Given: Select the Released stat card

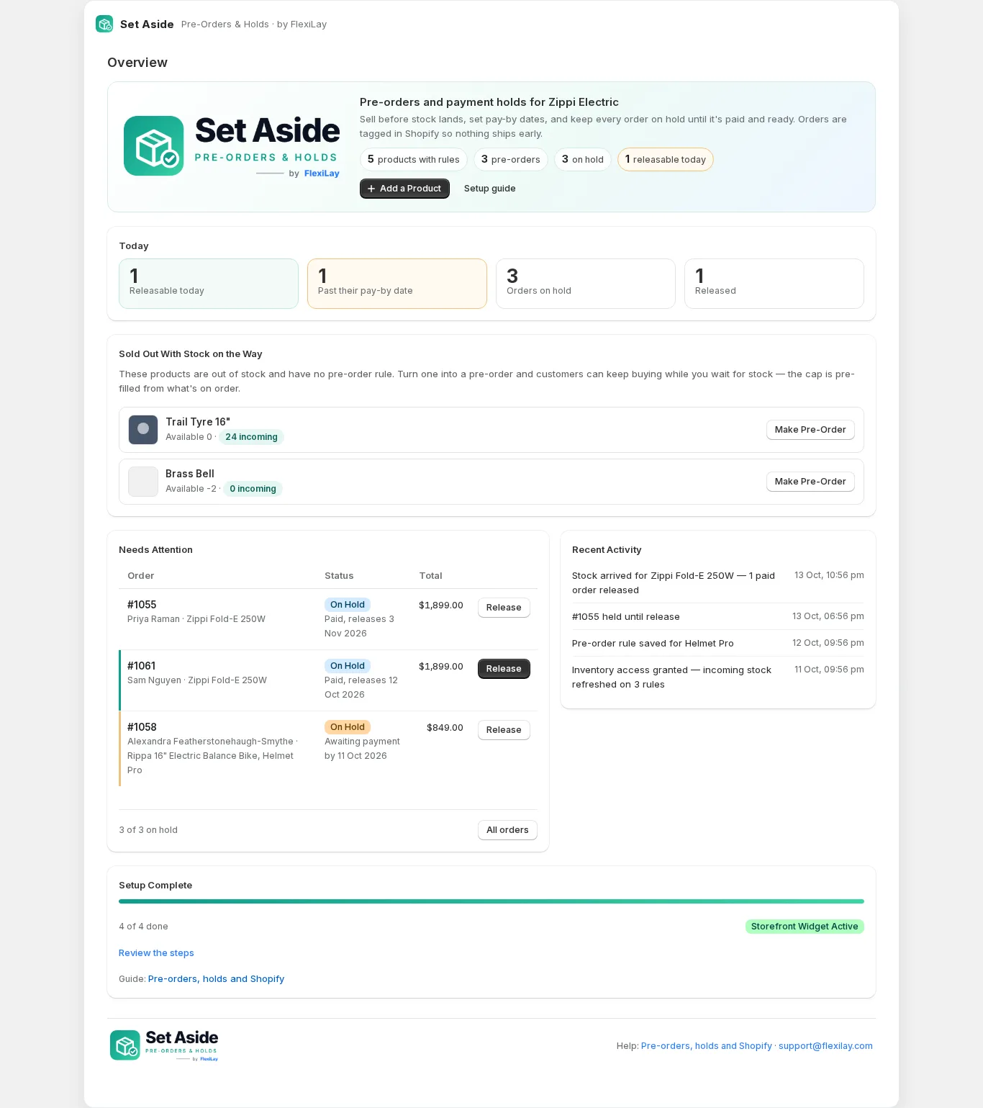Looking at the screenshot, I should [x=774, y=284].
